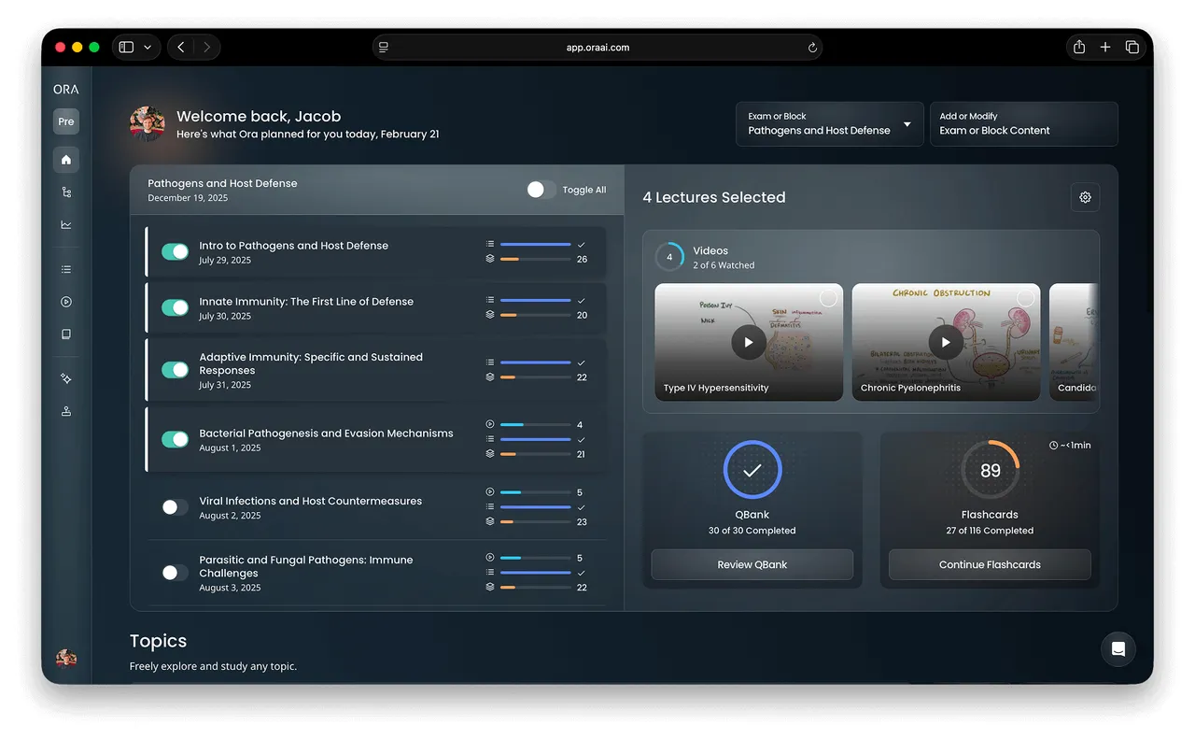
Task: Click the Pathogens and Host Defense header
Action: (222, 183)
